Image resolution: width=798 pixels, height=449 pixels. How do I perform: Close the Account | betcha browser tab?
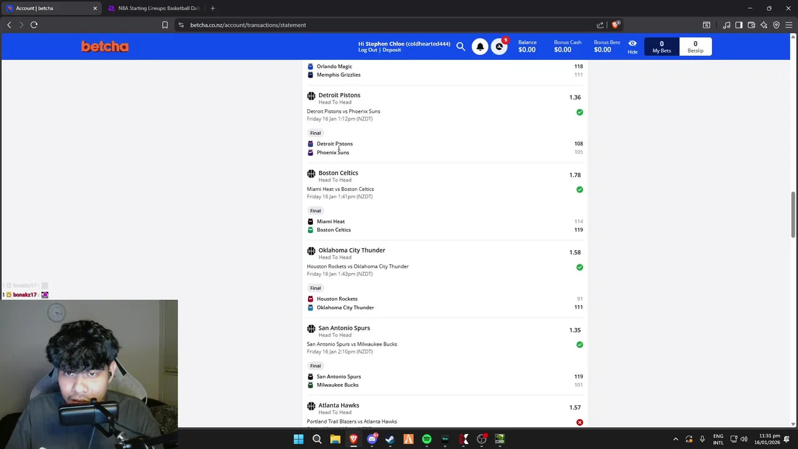point(95,8)
